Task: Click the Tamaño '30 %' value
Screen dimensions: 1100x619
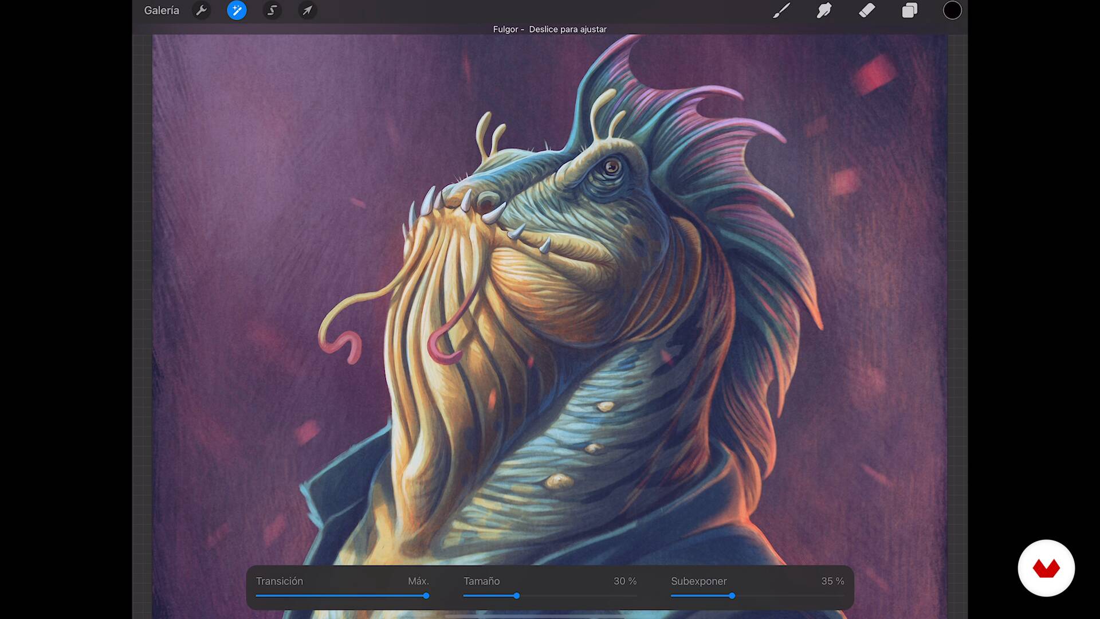Action: click(625, 581)
